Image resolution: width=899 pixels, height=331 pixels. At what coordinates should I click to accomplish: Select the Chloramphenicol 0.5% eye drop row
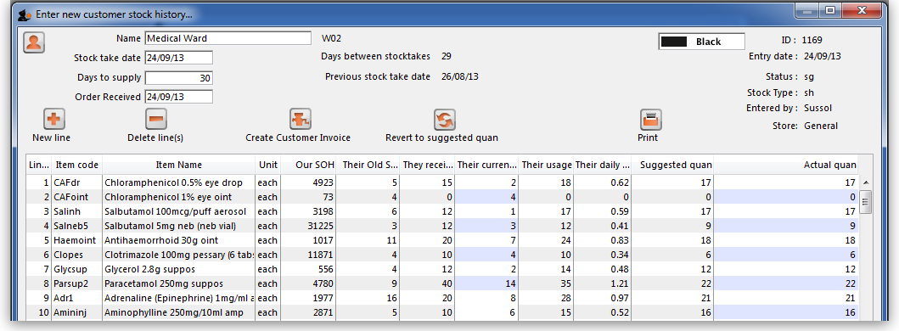point(442,182)
